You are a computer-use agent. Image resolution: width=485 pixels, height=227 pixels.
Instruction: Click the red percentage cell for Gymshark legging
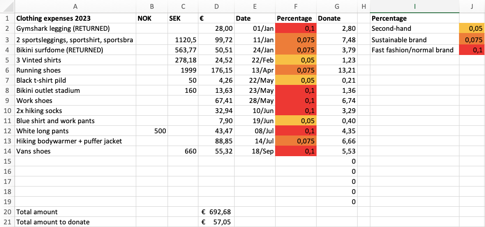(296, 29)
